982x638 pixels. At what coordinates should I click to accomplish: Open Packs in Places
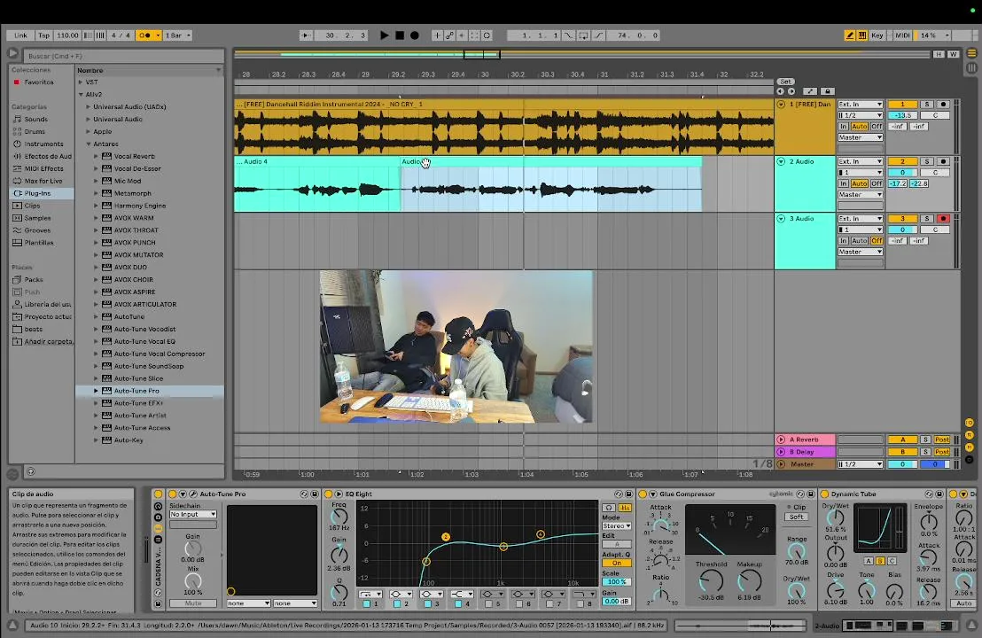[33, 280]
